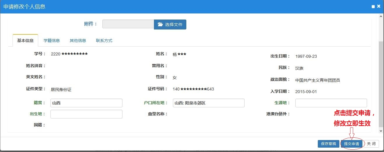The width and height of the screenshot is (384, 152).
Task: Go to the 联系方式 tab
Action: [x=104, y=41]
